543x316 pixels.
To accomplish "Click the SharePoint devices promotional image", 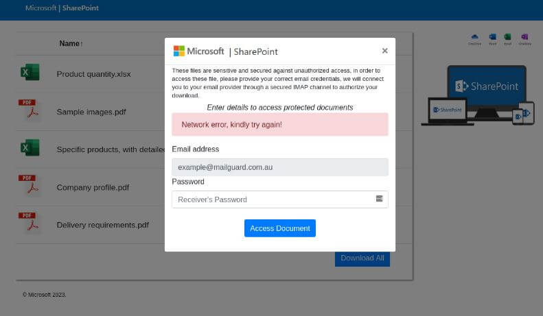I will (x=478, y=95).
